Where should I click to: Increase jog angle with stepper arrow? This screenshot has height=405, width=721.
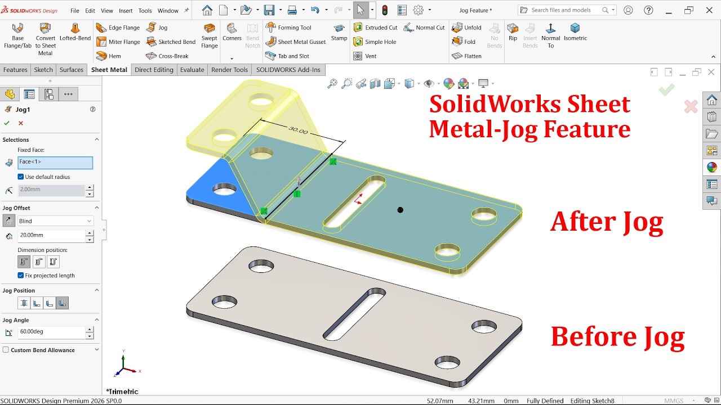click(x=89, y=329)
